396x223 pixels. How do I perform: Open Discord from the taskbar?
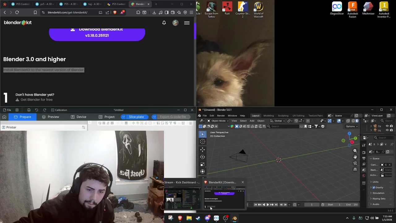[207, 218]
